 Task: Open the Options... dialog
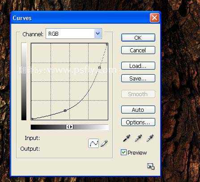(x=138, y=122)
